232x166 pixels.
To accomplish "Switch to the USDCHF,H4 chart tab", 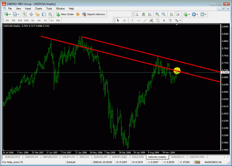I will click(32, 157).
